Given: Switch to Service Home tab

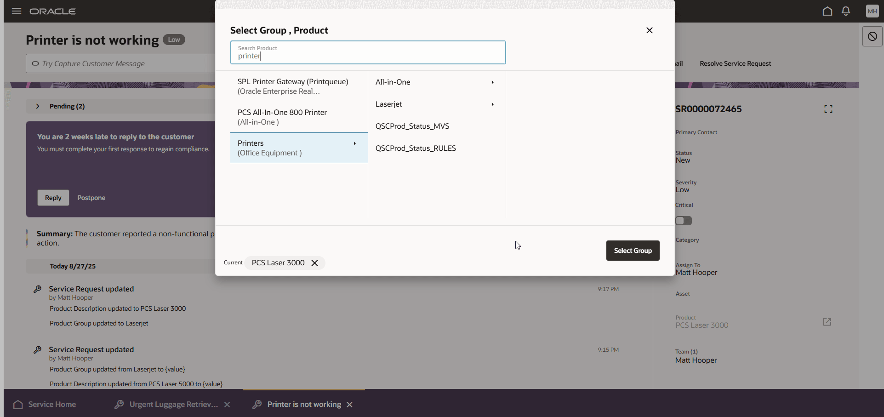Looking at the screenshot, I should click(45, 405).
